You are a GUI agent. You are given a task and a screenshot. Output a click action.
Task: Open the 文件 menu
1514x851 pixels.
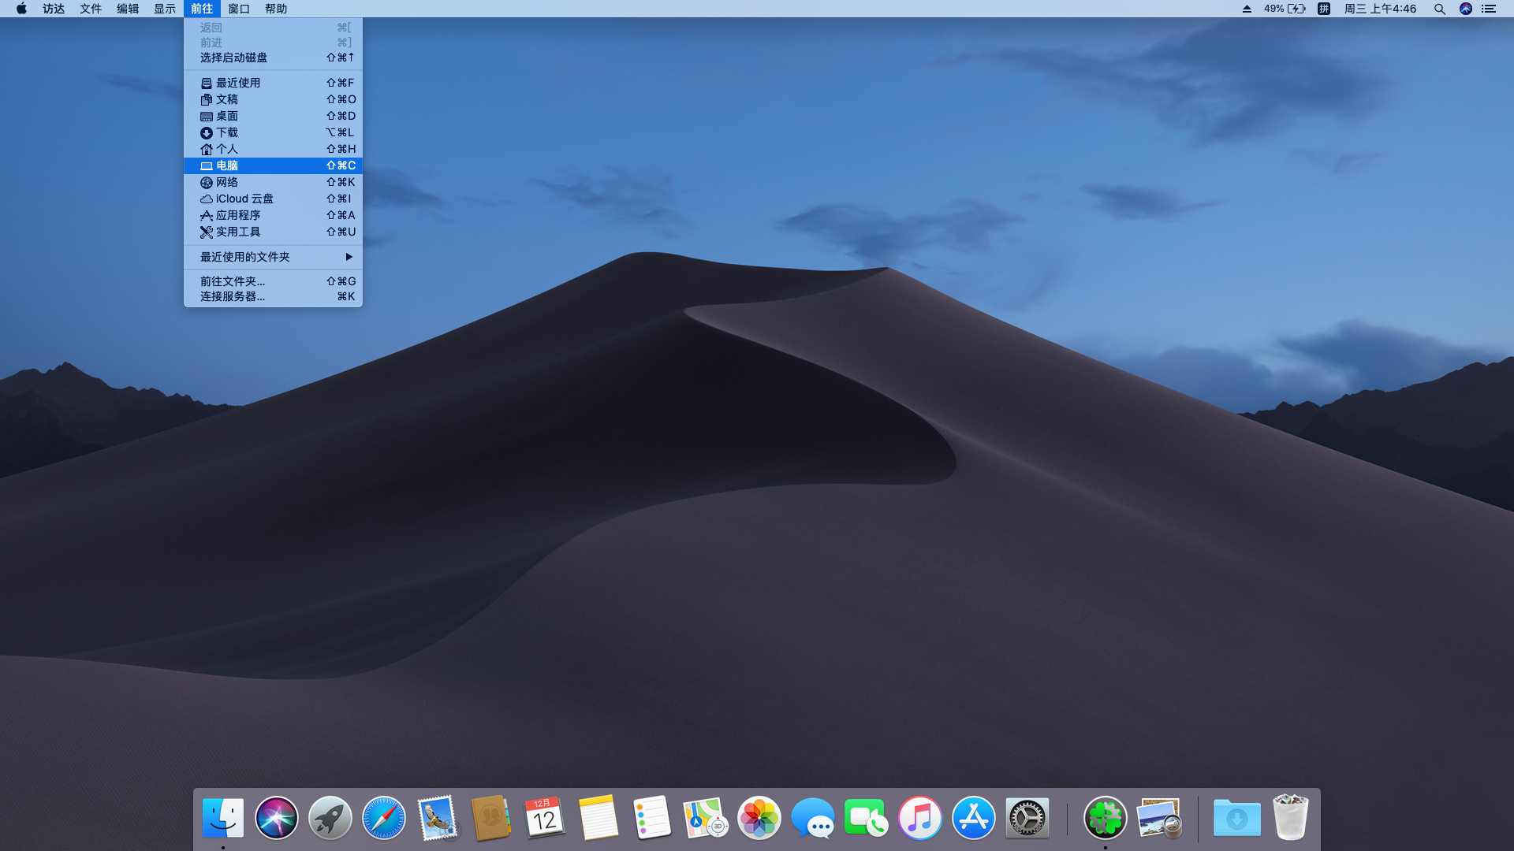[x=91, y=9]
